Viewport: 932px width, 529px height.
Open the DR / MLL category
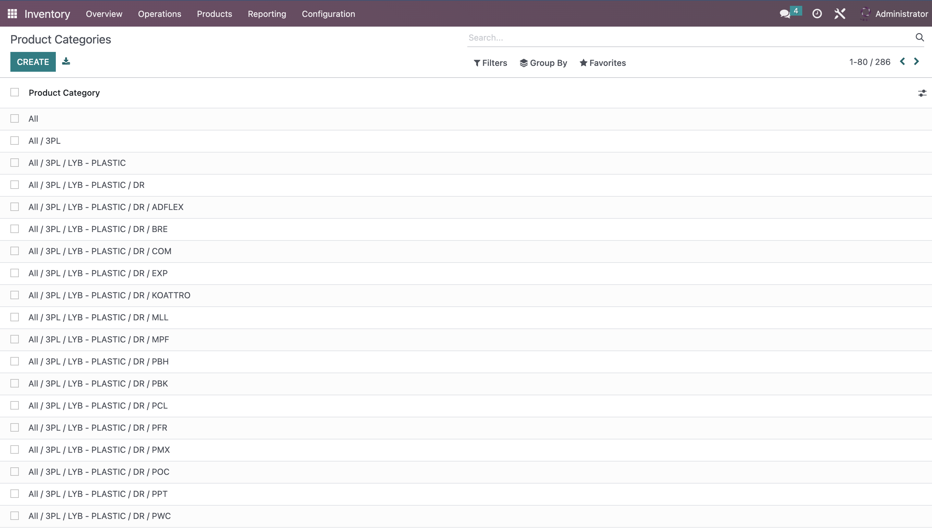(x=98, y=317)
